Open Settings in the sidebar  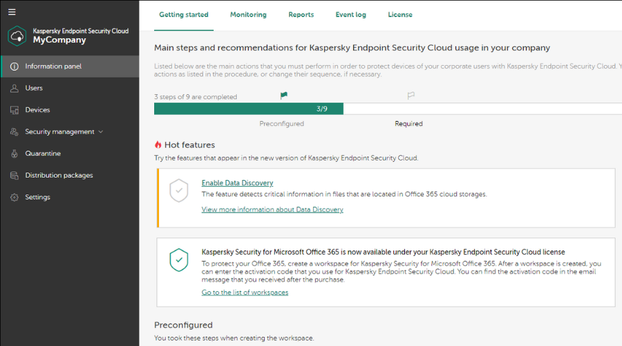pyautogui.click(x=70, y=197)
